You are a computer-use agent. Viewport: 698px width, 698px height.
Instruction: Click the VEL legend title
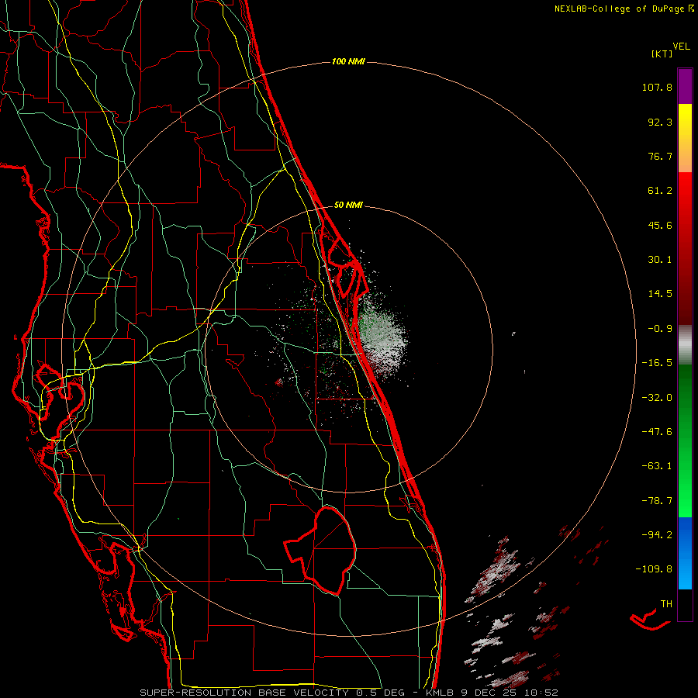point(681,46)
